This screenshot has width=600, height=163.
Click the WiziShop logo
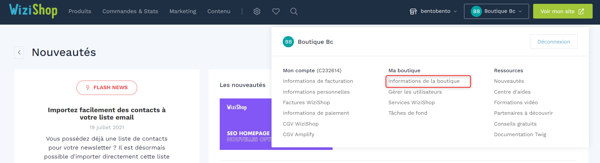point(33,11)
